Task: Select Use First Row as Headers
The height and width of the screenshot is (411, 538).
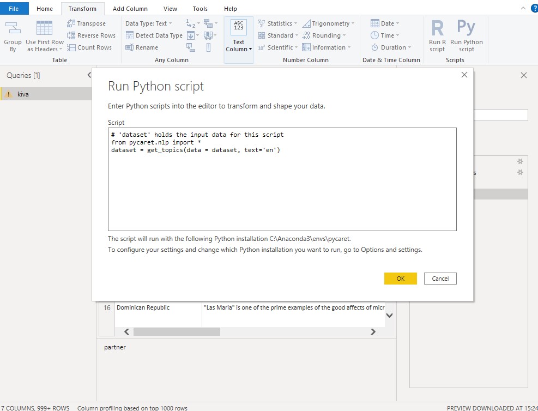Action: pyautogui.click(x=45, y=36)
